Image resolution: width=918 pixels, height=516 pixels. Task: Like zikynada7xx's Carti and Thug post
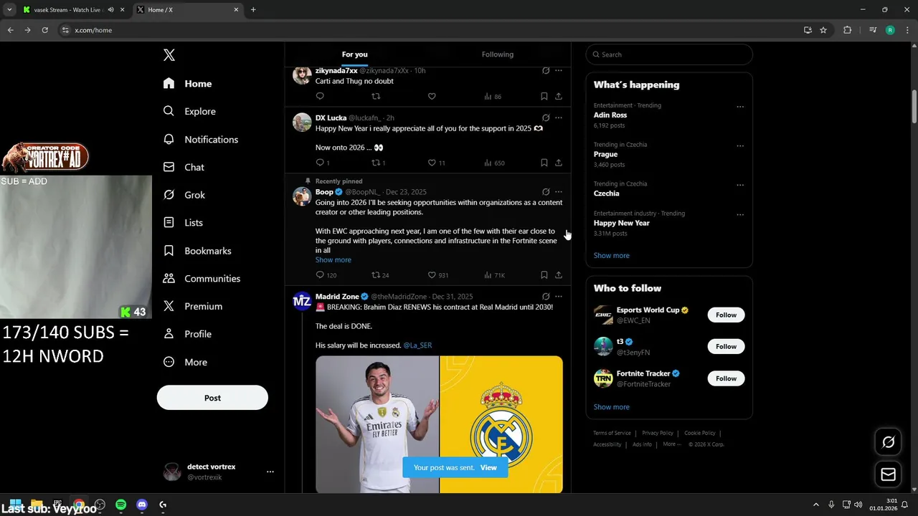(x=432, y=96)
